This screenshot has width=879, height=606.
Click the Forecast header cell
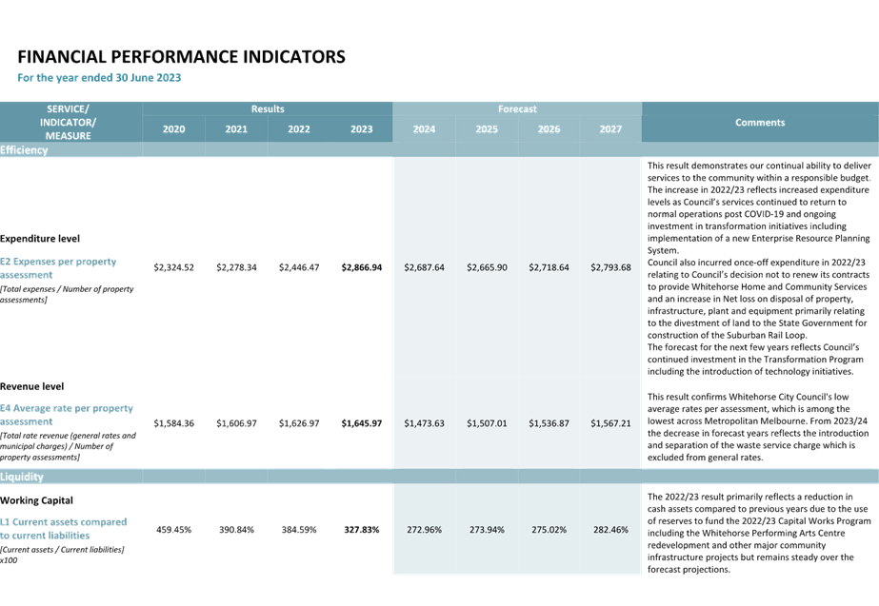pos(517,109)
